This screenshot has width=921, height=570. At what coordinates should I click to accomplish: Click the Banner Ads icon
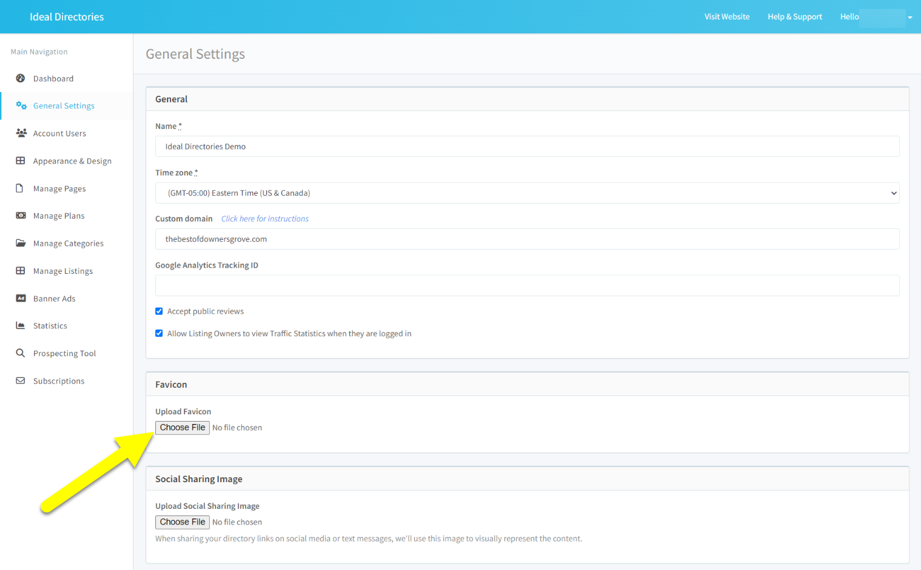[x=21, y=298]
